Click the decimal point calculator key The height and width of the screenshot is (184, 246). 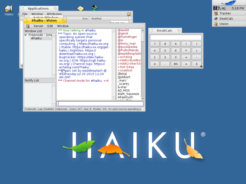click(x=165, y=64)
